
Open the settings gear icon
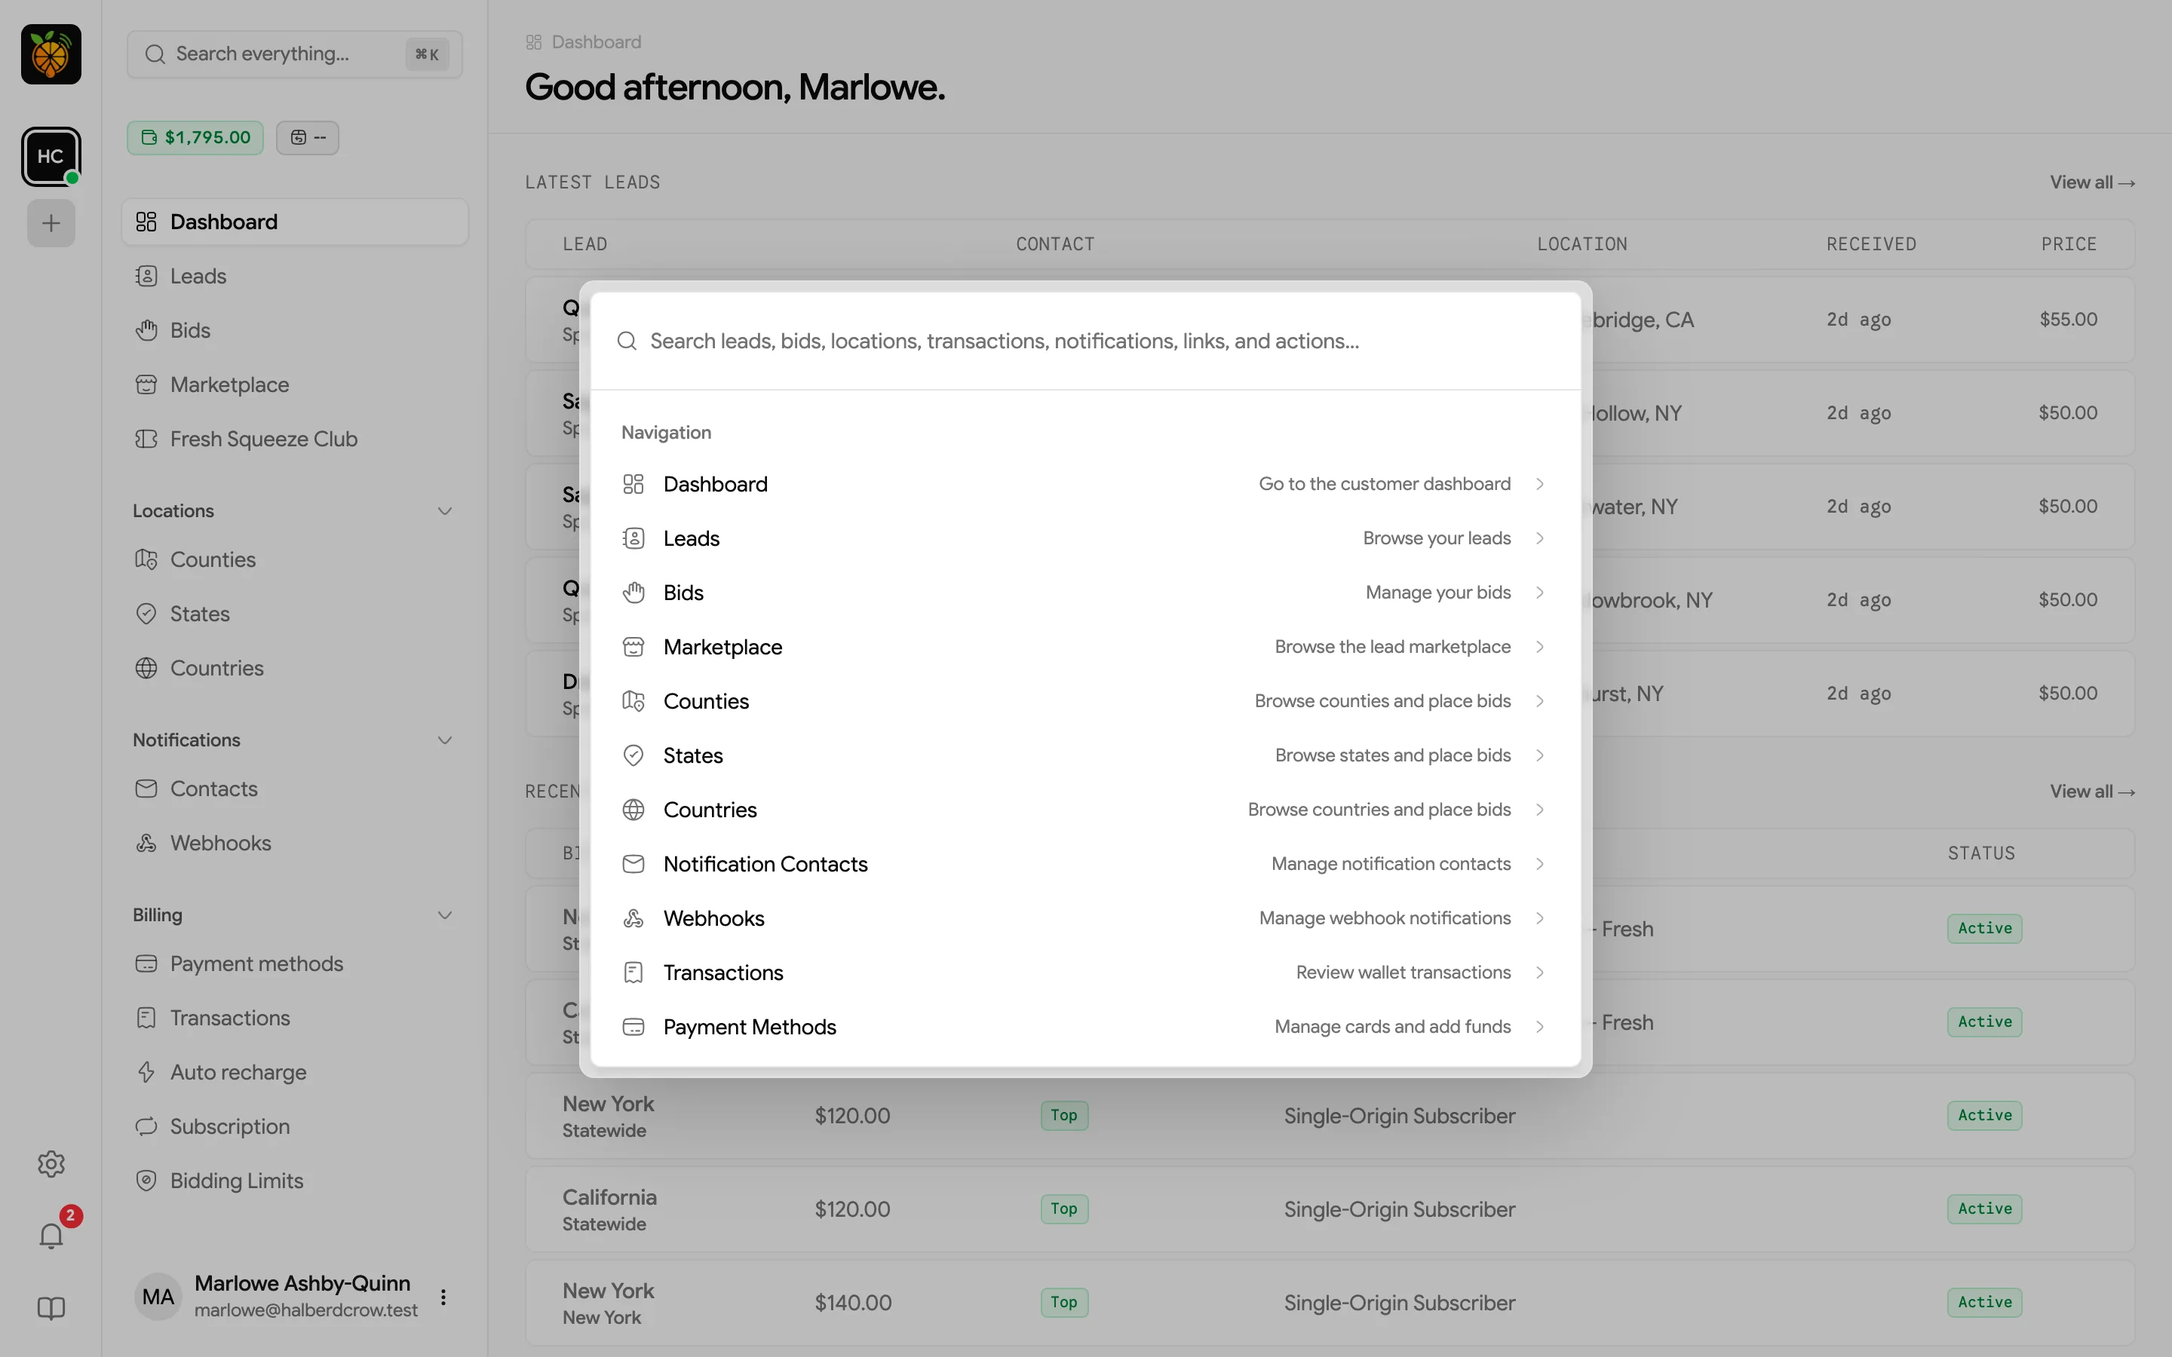[x=51, y=1164]
